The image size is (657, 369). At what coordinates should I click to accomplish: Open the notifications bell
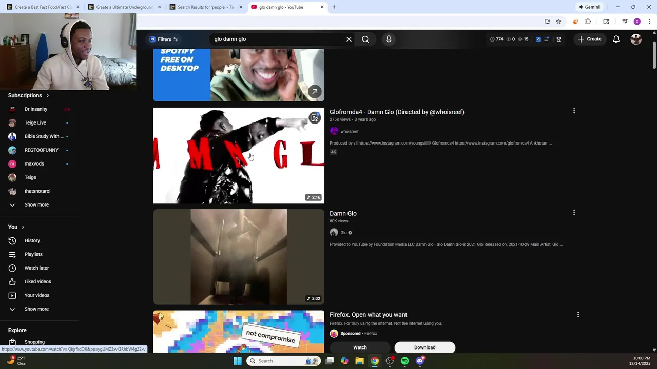(x=616, y=39)
